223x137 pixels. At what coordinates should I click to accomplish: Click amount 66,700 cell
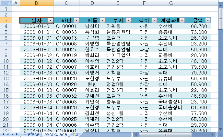[x=198, y=26]
